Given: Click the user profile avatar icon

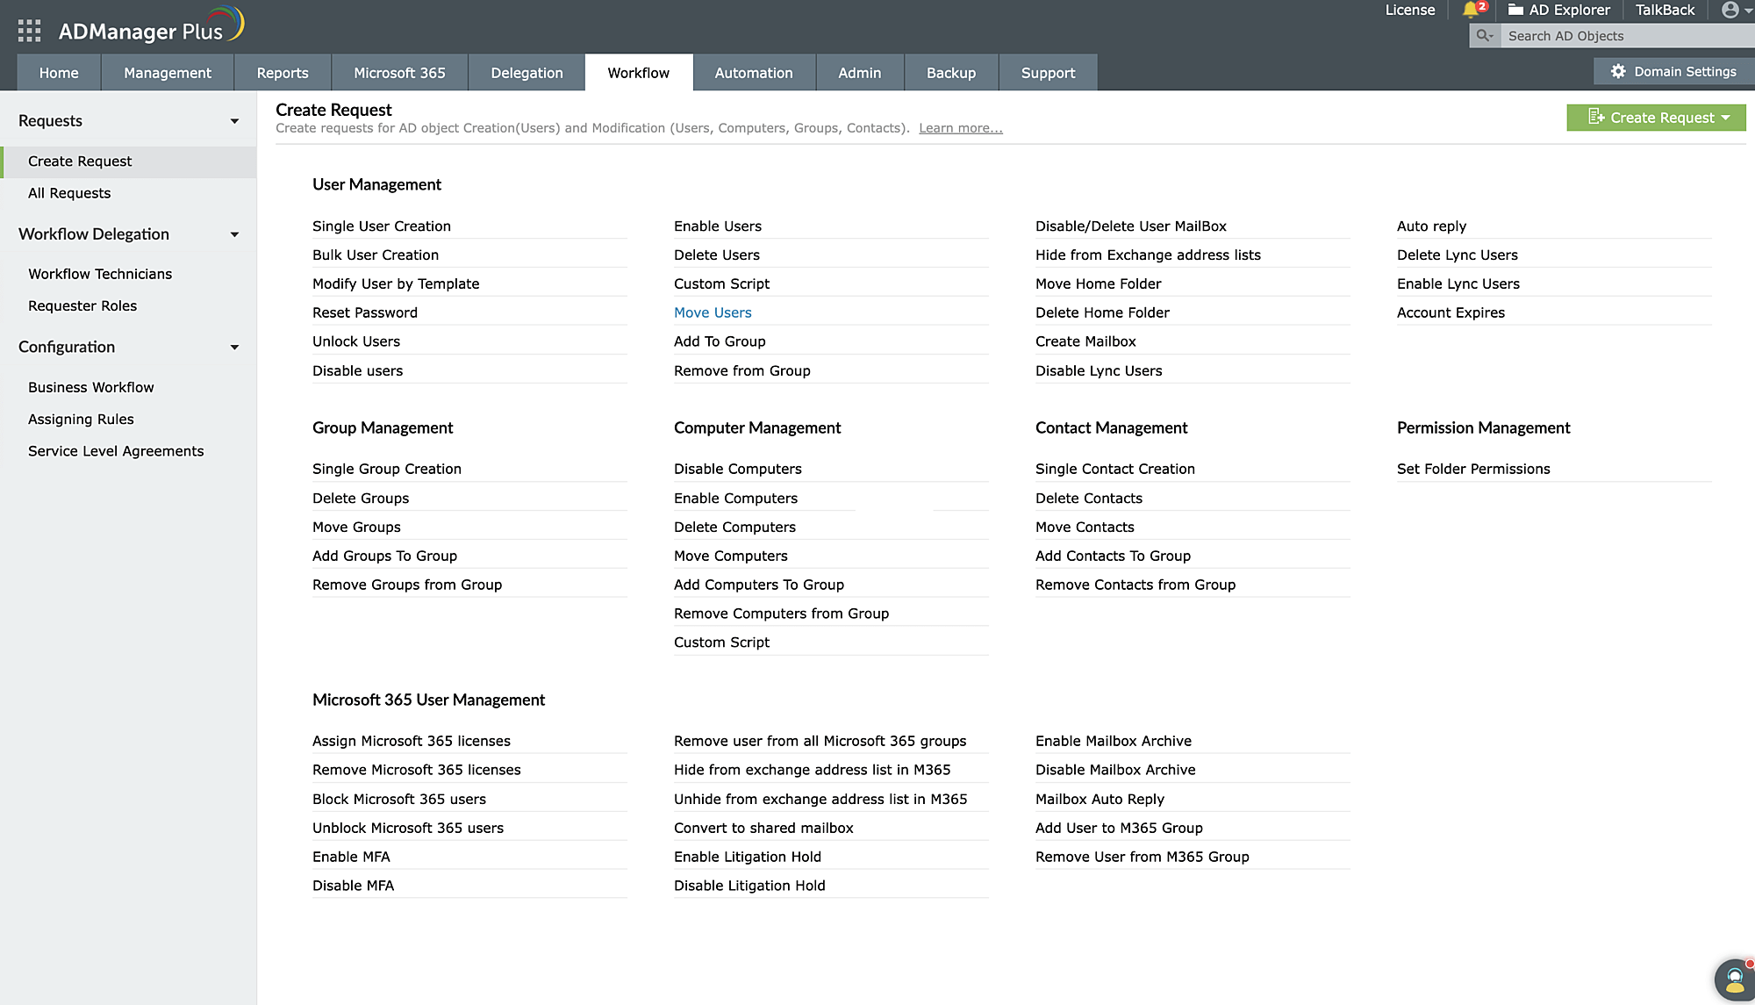Looking at the screenshot, I should [1730, 10].
